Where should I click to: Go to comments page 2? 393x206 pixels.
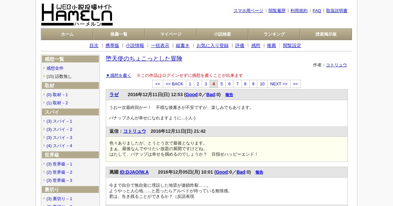(198, 84)
